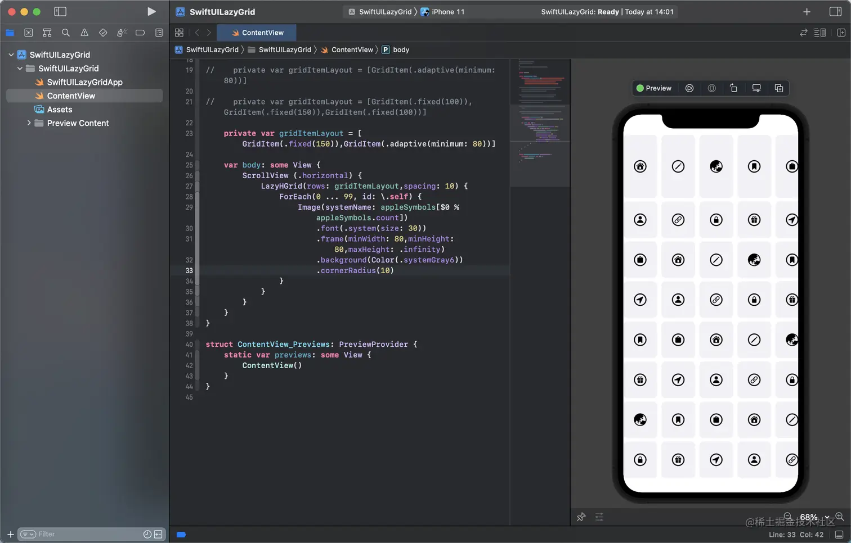Image resolution: width=851 pixels, height=543 pixels.
Task: Open the debug navigator icon
Action: (122, 33)
